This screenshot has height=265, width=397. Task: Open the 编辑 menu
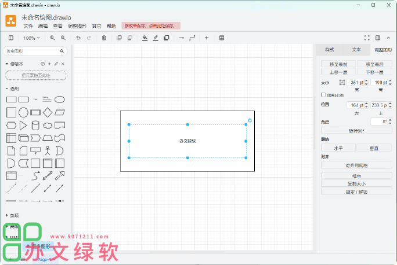tap(43, 26)
